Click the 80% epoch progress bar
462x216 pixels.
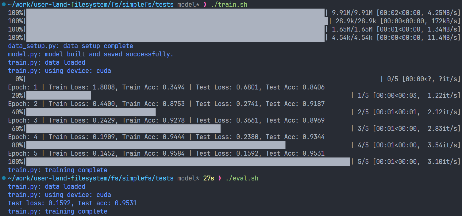point(156,145)
